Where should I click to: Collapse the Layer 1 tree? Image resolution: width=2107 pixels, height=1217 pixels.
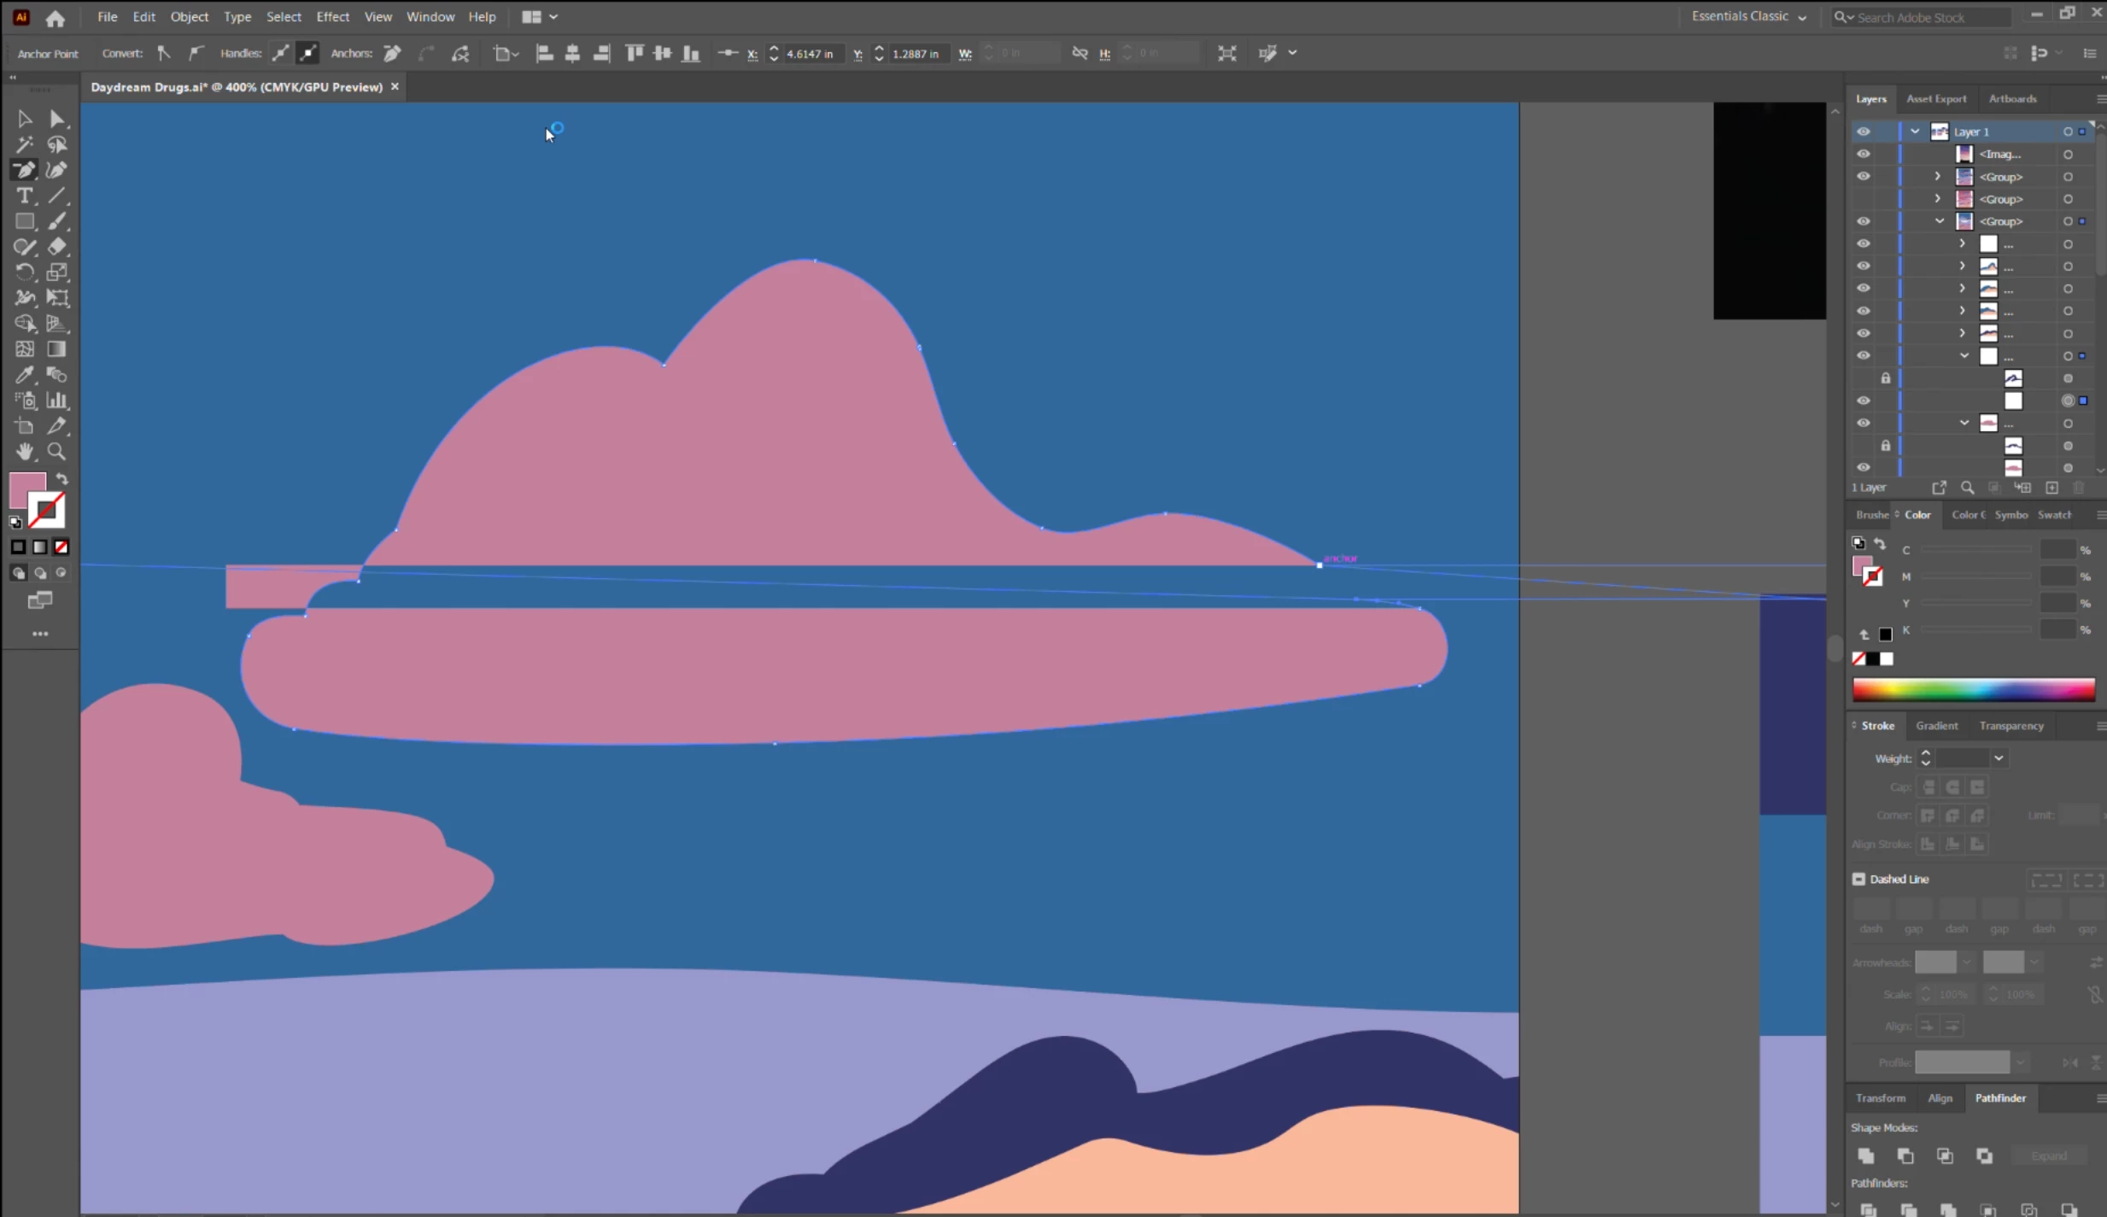(1915, 132)
